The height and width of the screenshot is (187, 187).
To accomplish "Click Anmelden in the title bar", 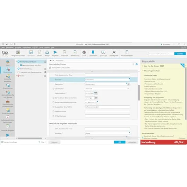I will 165,44.
